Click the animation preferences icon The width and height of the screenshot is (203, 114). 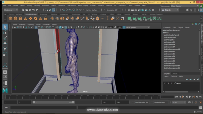pos(200,102)
